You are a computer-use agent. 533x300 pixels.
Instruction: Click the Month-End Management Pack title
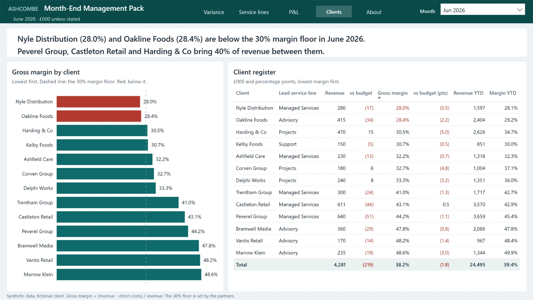[x=94, y=8]
